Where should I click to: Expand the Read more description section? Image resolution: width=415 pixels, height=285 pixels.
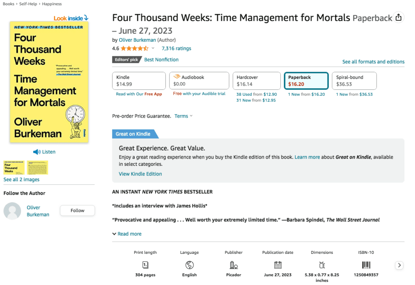(x=127, y=234)
